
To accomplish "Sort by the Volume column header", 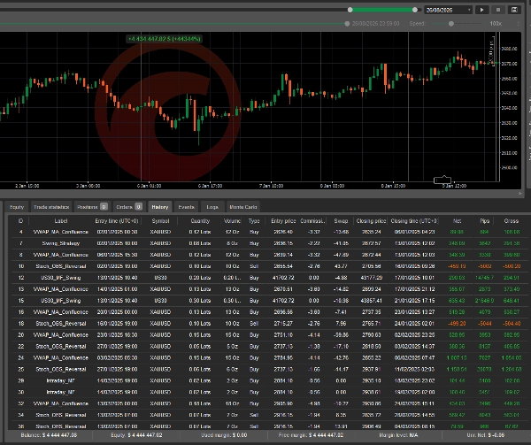I will 232,220.
